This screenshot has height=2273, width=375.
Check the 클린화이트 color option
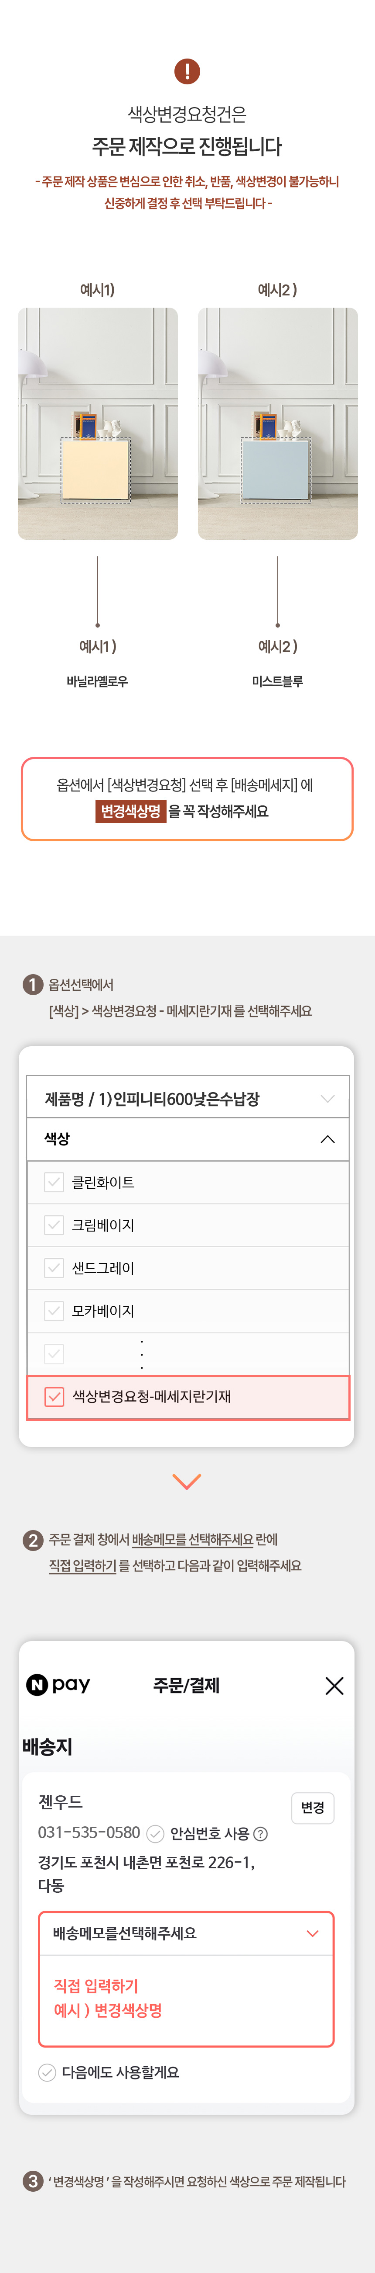click(x=55, y=1182)
